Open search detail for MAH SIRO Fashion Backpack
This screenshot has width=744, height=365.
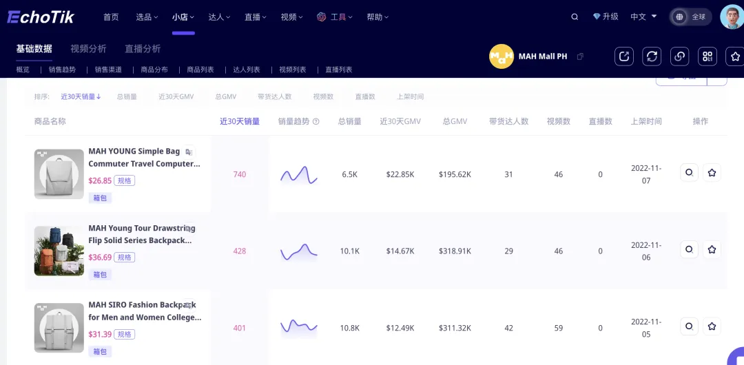[689, 326]
